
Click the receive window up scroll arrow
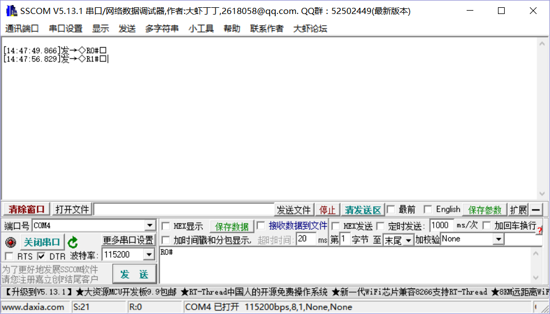click(542, 44)
